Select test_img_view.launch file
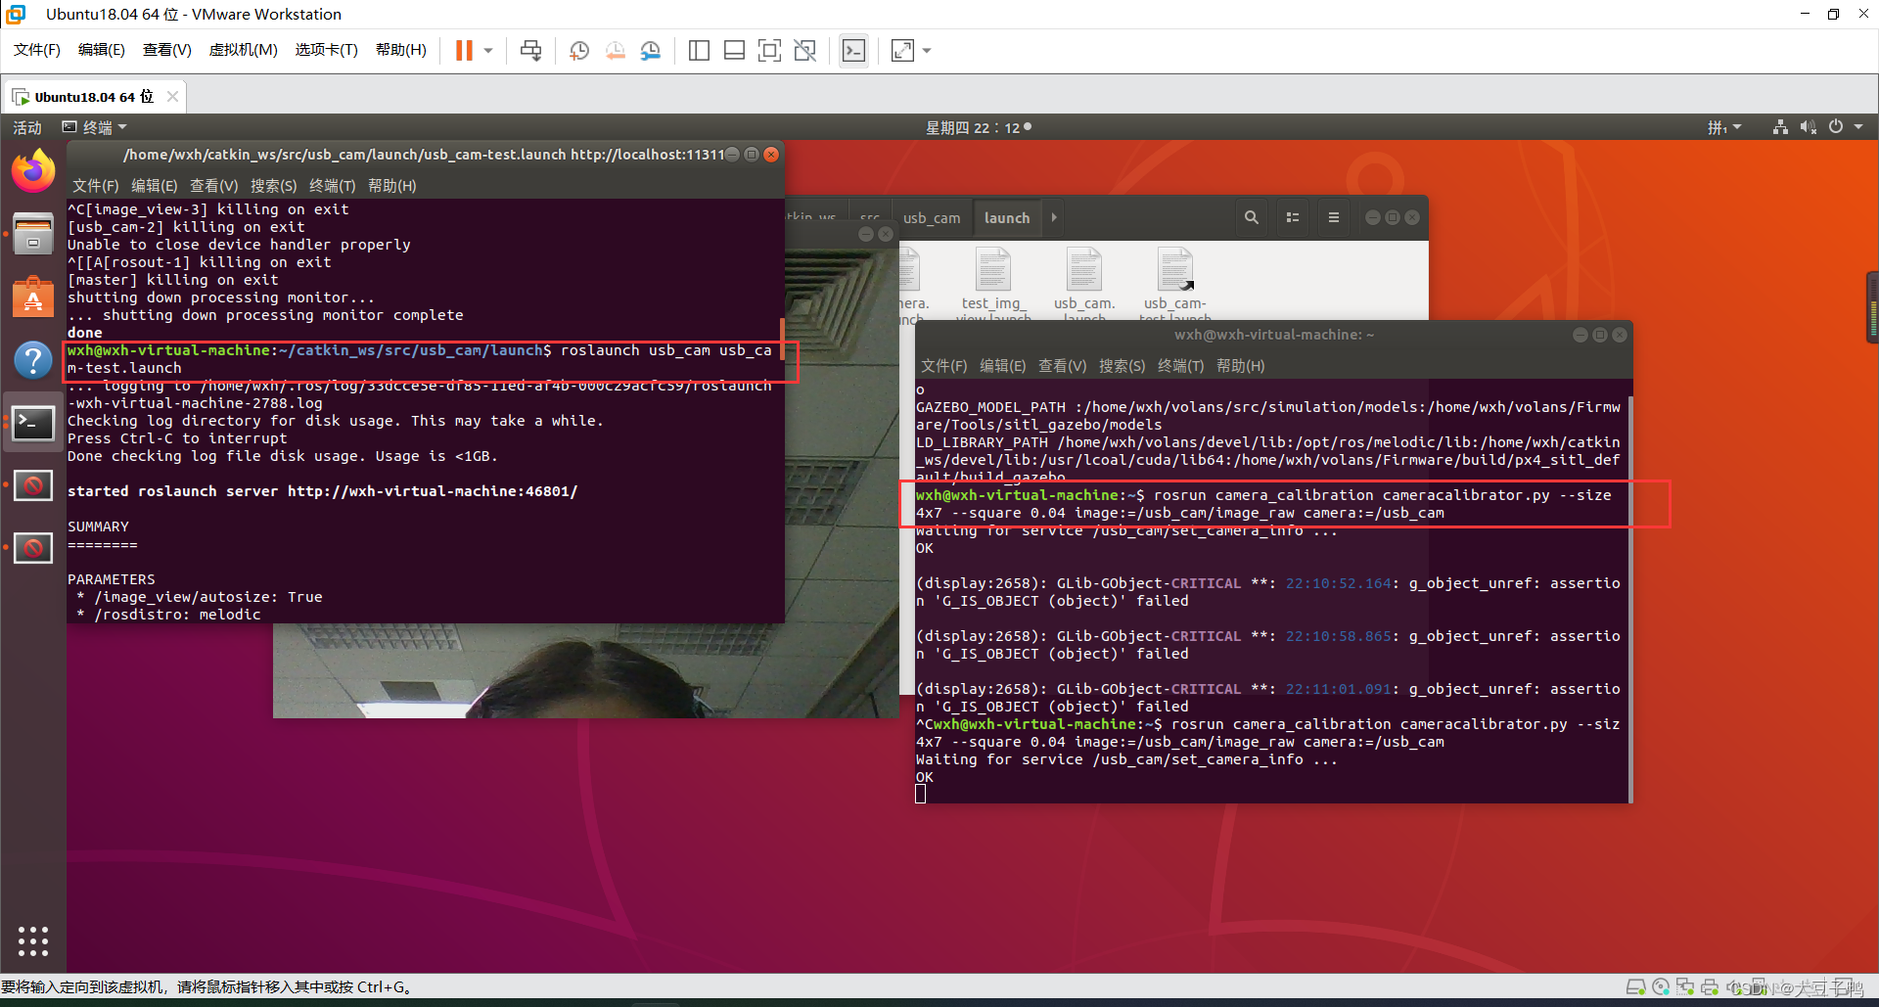 (x=993, y=284)
